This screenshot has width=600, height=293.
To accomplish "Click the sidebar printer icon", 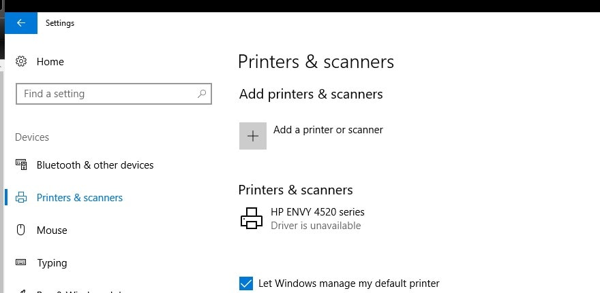I will [x=21, y=198].
